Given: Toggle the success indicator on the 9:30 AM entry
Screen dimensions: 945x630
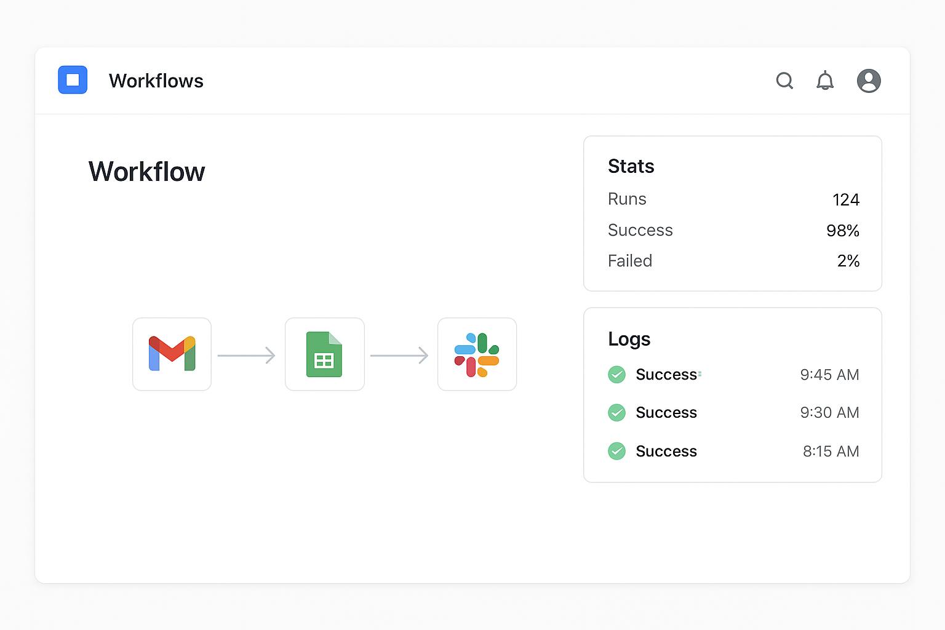Looking at the screenshot, I should point(616,413).
